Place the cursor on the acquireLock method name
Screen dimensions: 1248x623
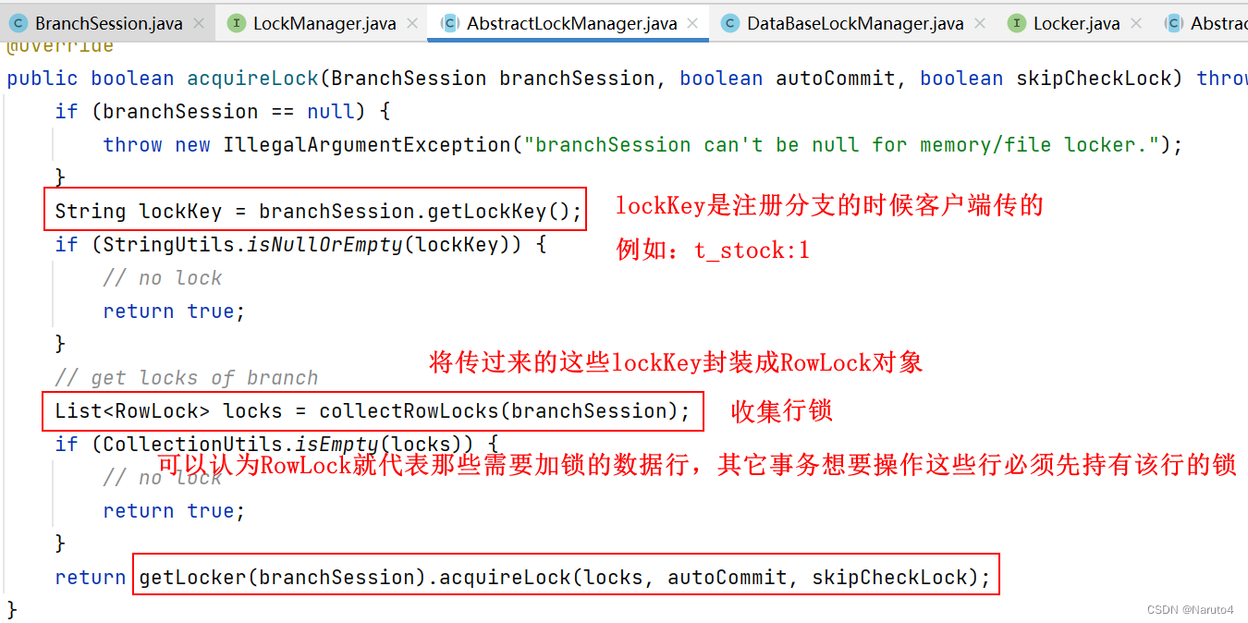(x=252, y=79)
